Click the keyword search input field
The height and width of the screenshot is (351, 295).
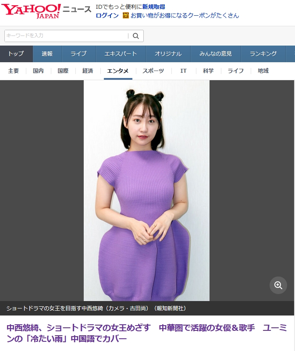(x=66, y=36)
